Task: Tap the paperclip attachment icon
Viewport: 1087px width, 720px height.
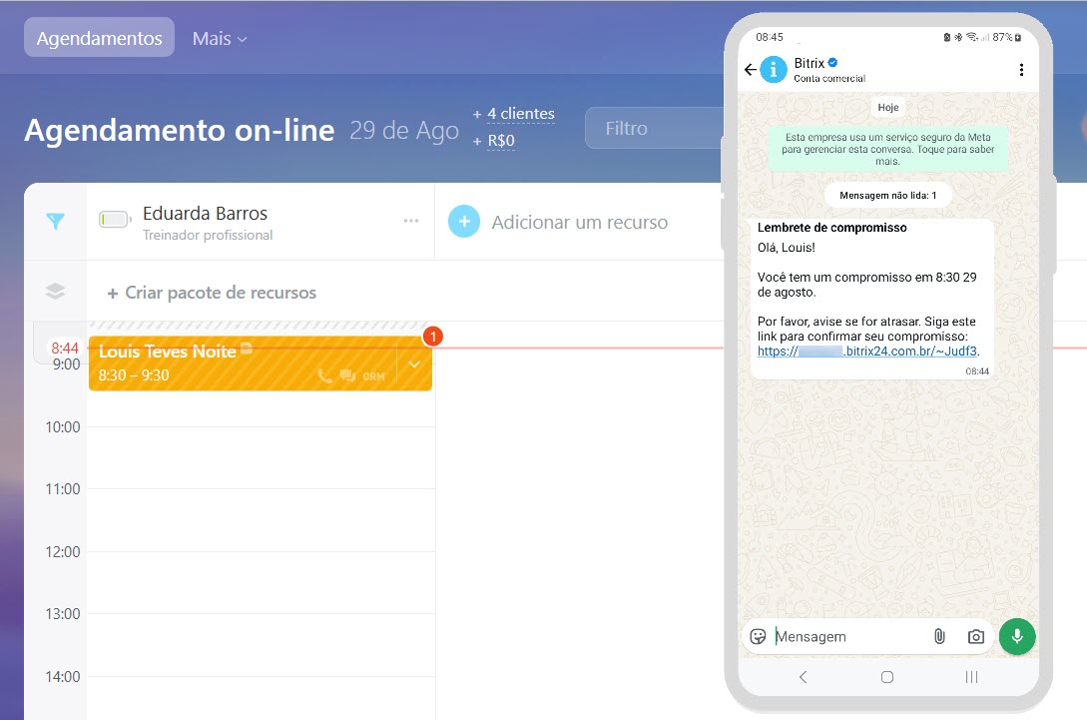Action: (x=939, y=636)
